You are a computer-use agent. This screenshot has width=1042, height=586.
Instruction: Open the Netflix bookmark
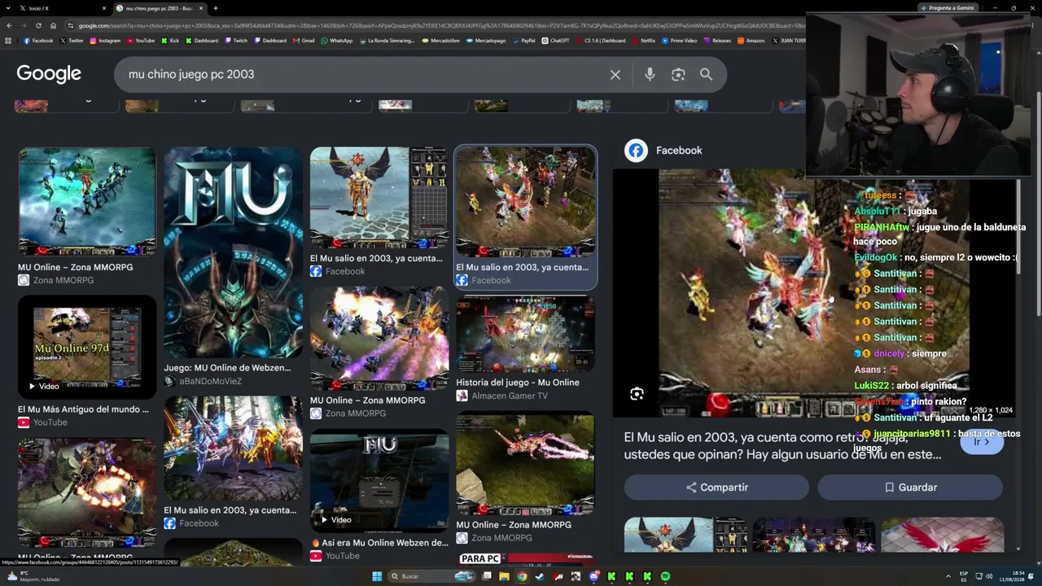(x=643, y=41)
